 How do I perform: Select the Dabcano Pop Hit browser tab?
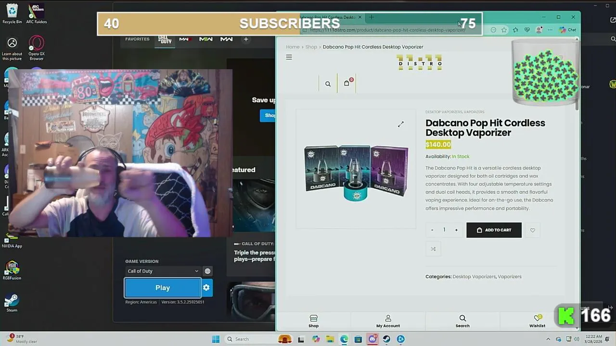pyautogui.click(x=329, y=17)
